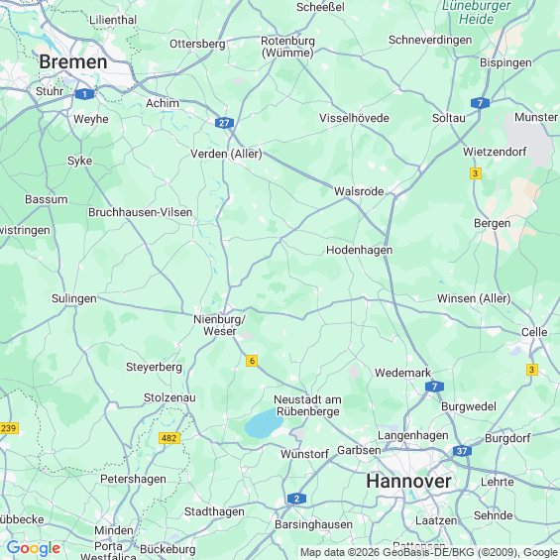
Task: Click the A1 highway shield near Stuhr
Action: [84, 94]
